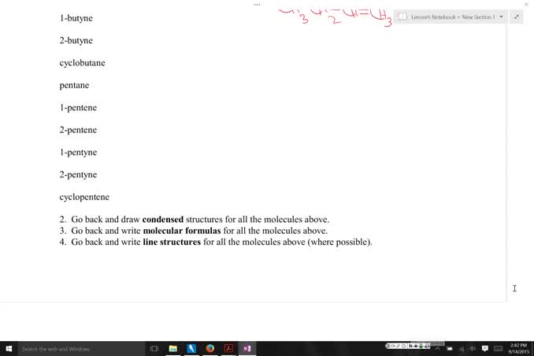The width and height of the screenshot is (534, 356).
Task: Open Firefox from the taskbar
Action: click(x=210, y=348)
